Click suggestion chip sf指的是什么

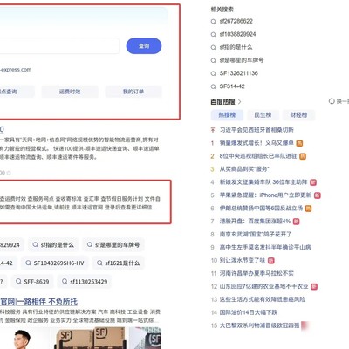click(53, 245)
